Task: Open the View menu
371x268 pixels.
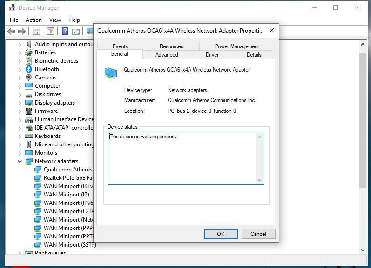Action: [55, 20]
